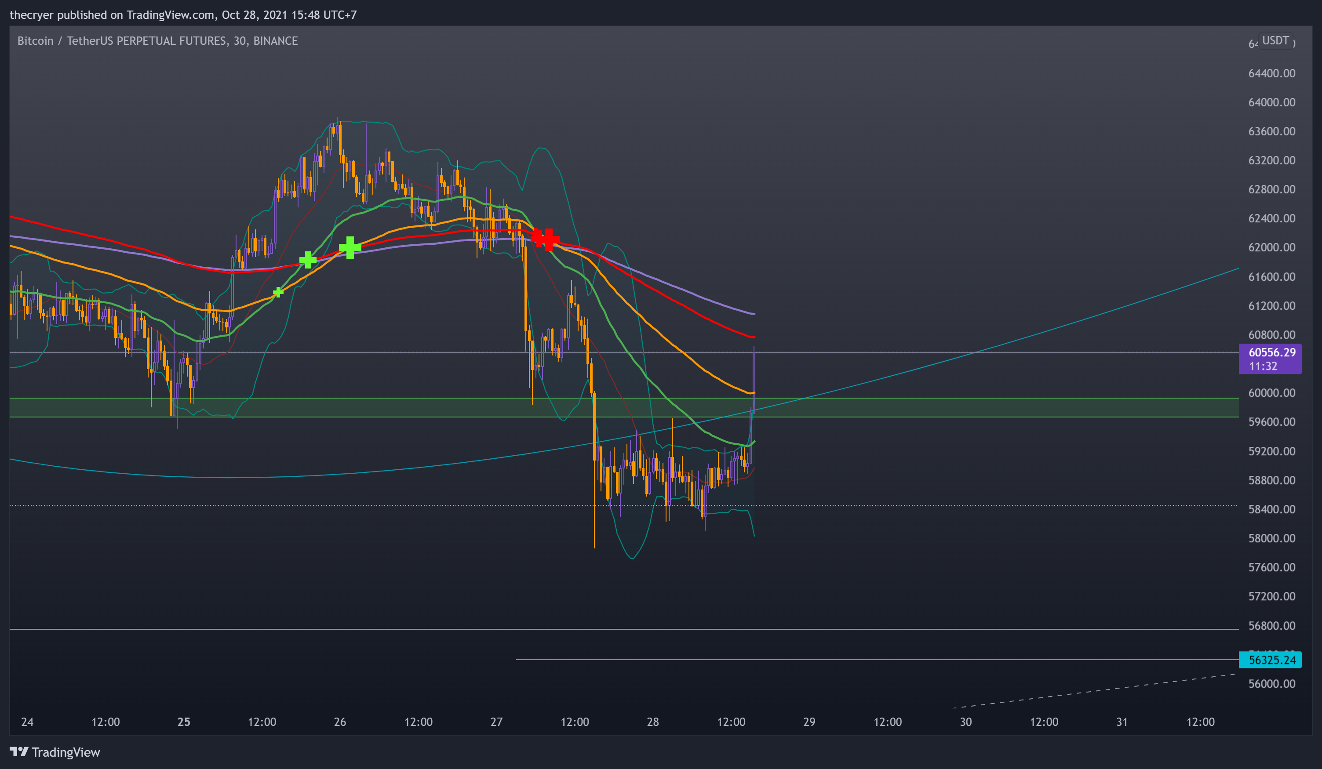Image resolution: width=1322 pixels, height=769 pixels.
Task: Click the date label 28 on time axis
Action: [652, 722]
